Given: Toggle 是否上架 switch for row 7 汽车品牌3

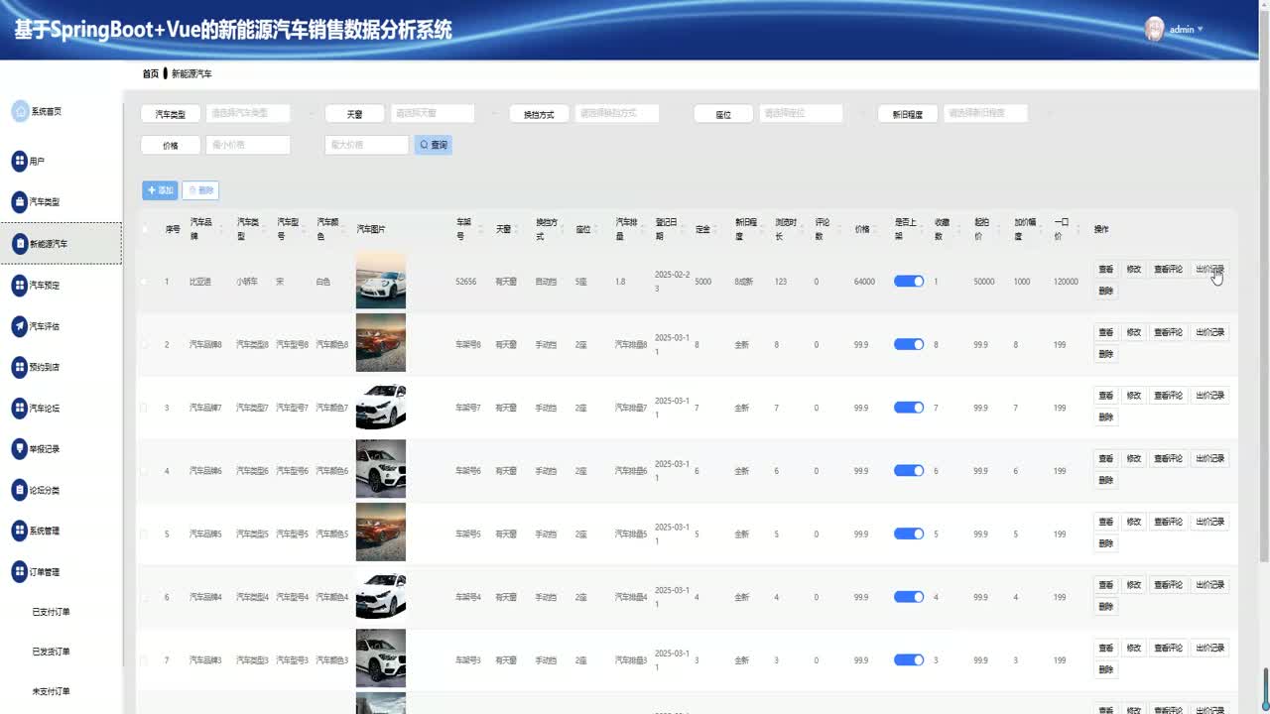Looking at the screenshot, I should coord(909,659).
